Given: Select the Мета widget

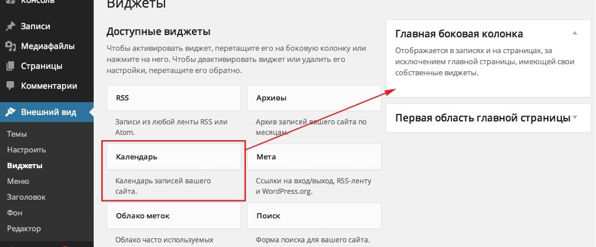Looking at the screenshot, I should (x=314, y=156).
